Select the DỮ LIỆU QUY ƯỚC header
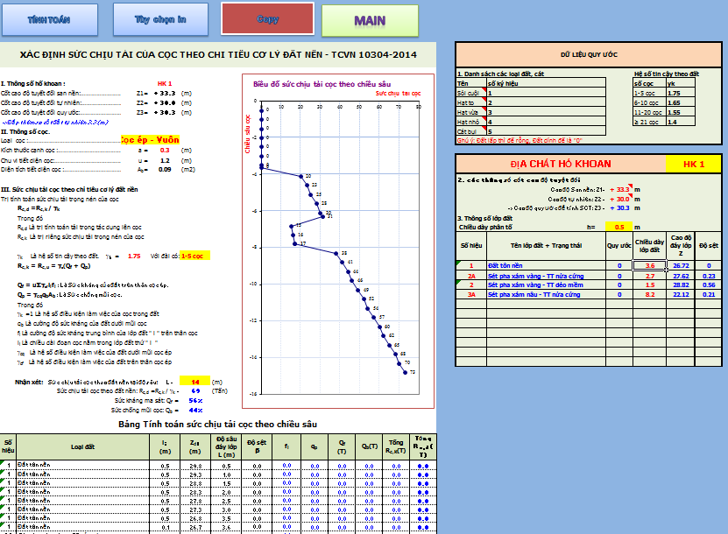Screen dimensions: 728x534 coord(589,55)
